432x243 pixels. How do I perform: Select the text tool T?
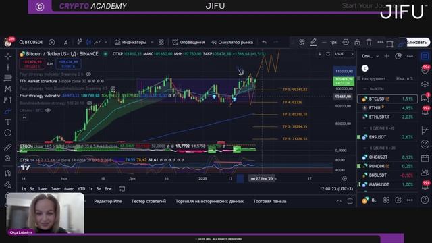(7, 122)
